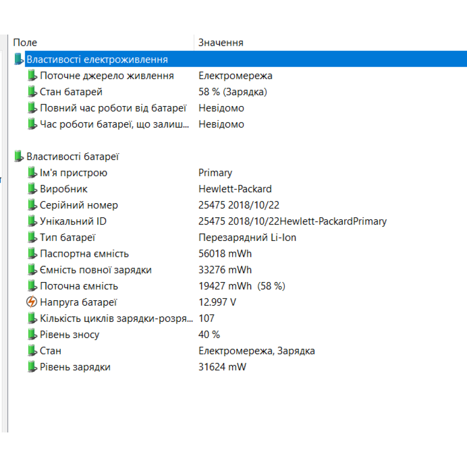Select the Рівень зарядки row

(x=75, y=367)
